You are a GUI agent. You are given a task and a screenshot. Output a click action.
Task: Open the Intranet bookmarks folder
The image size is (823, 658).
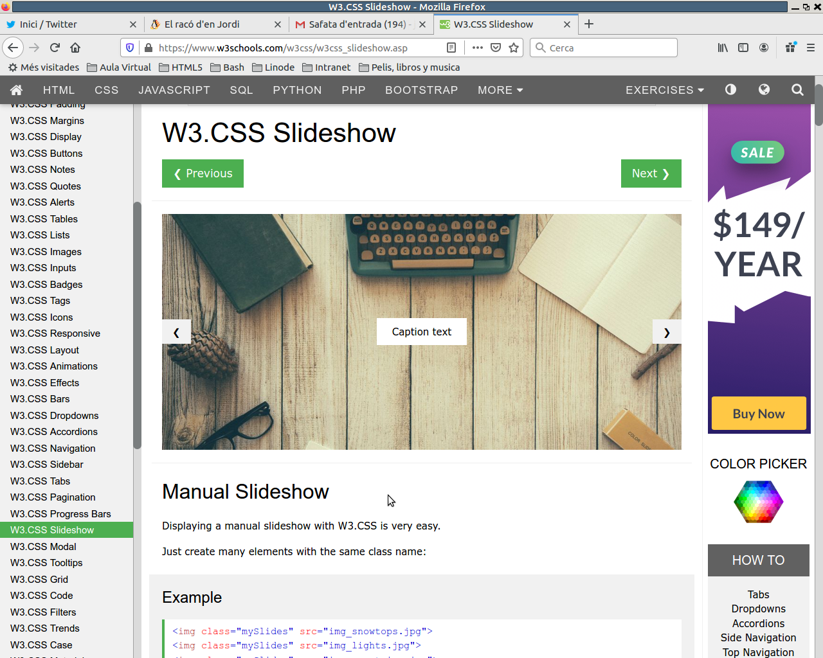(327, 67)
